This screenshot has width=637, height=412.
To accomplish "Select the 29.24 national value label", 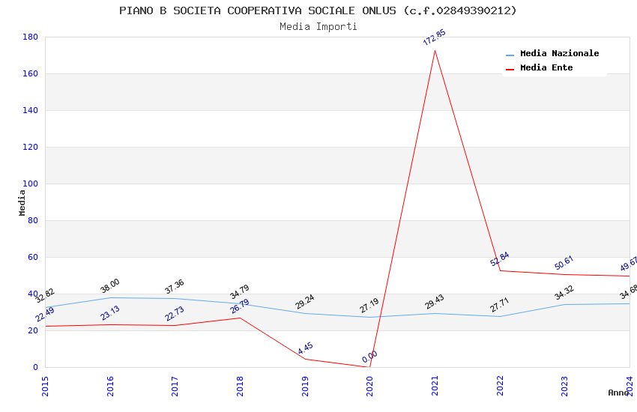I will pyautogui.click(x=304, y=302).
